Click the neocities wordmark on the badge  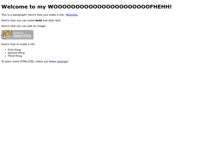22,36
